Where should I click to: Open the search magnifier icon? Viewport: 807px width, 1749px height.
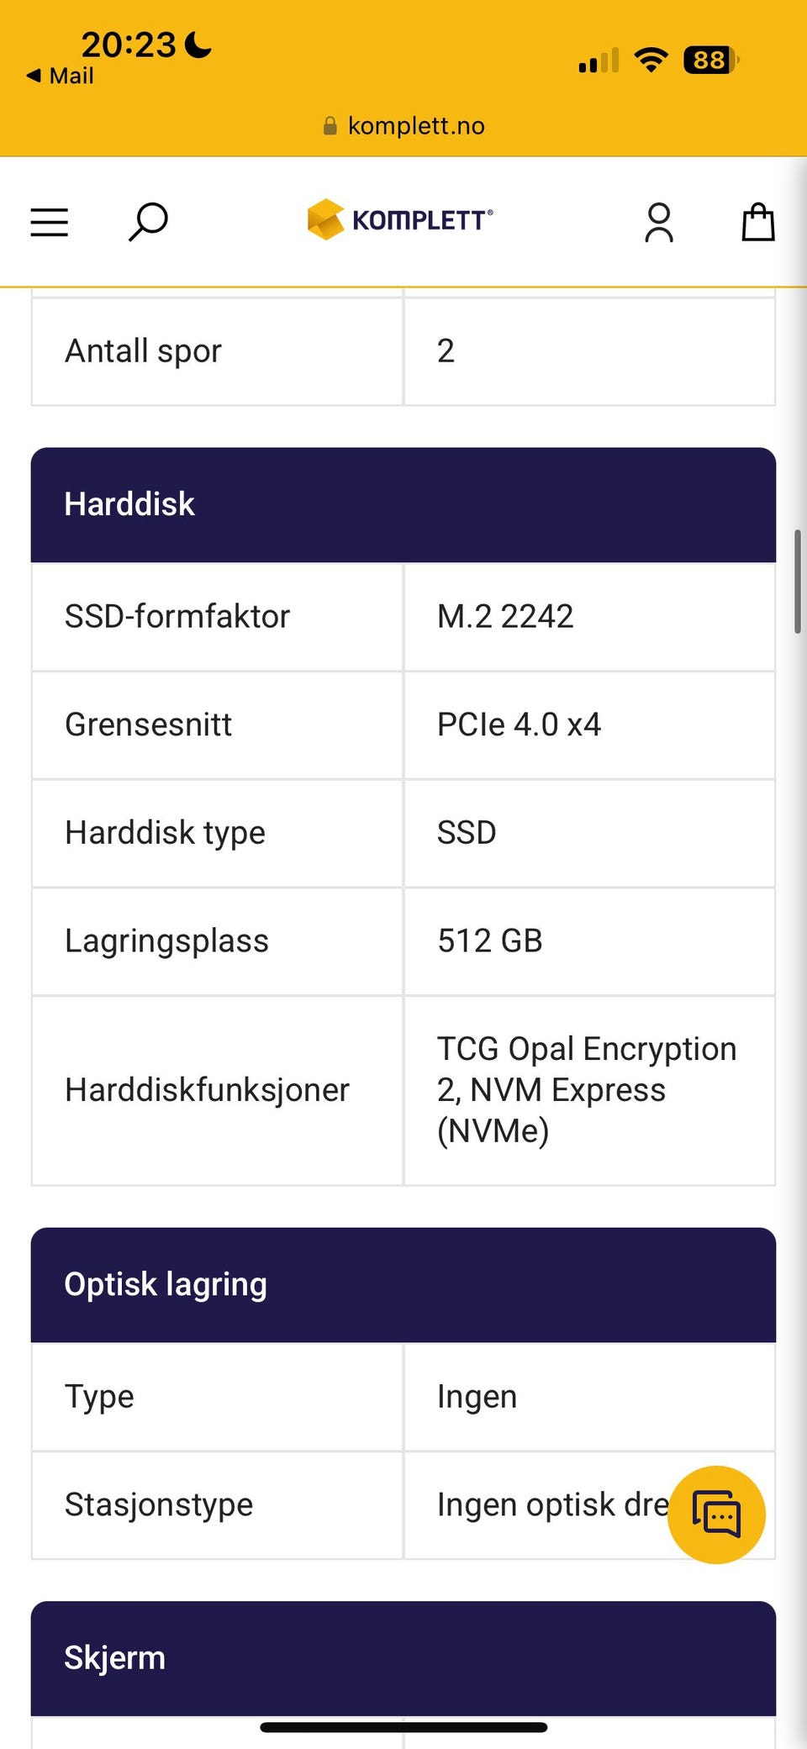click(148, 223)
